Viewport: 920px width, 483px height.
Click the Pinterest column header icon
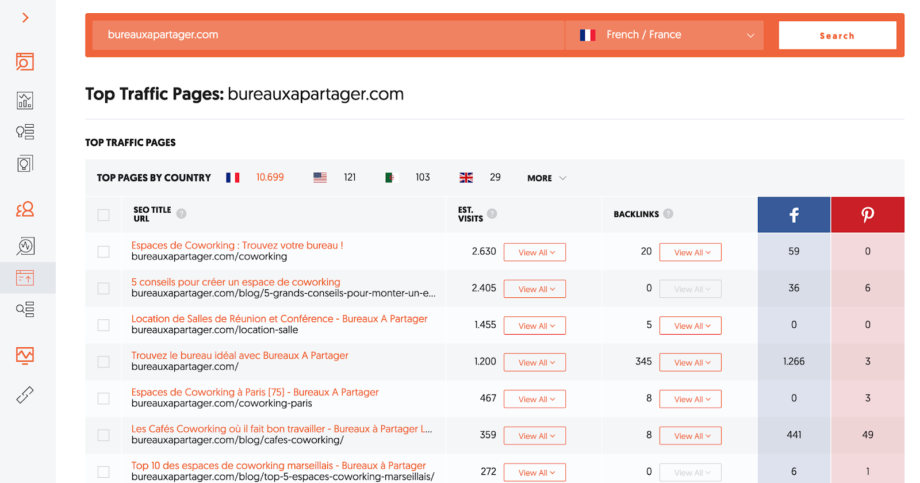[868, 215]
